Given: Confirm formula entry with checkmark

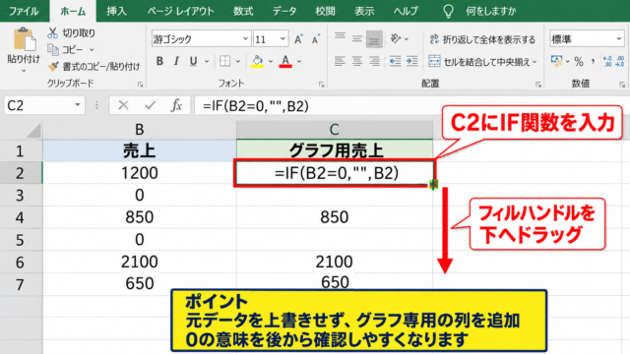Looking at the screenshot, I should [150, 105].
